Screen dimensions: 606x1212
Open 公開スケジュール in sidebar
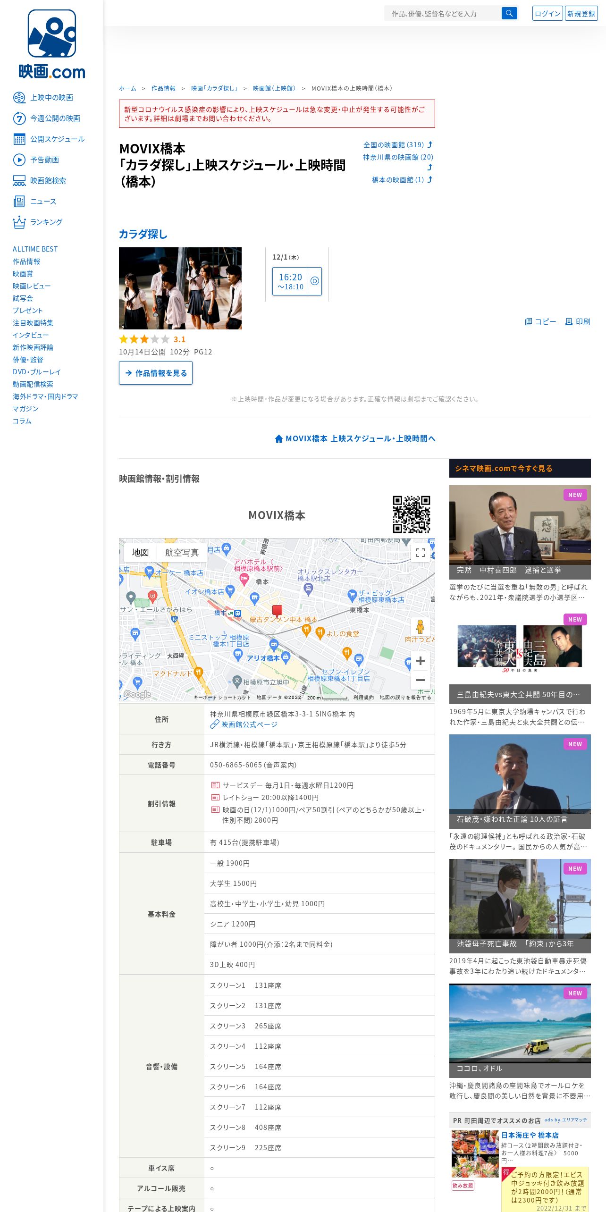[x=58, y=139]
